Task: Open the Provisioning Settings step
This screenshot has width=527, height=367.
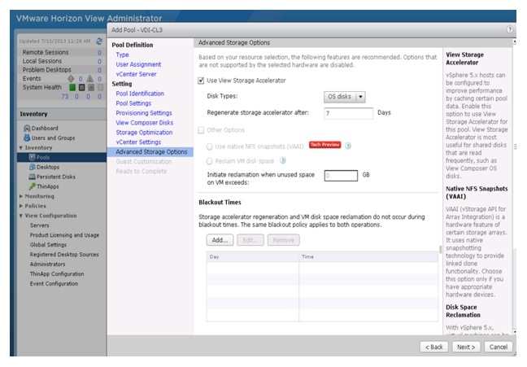Action: (x=144, y=113)
